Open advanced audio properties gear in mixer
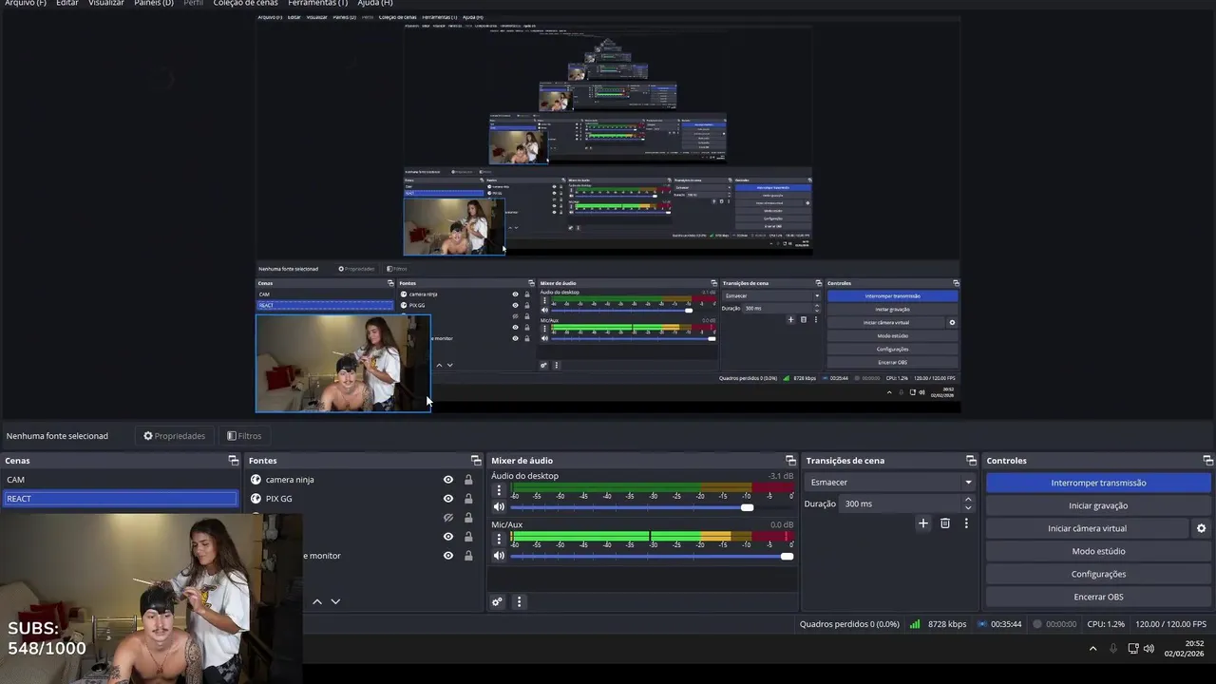1216x684 pixels. click(x=497, y=601)
